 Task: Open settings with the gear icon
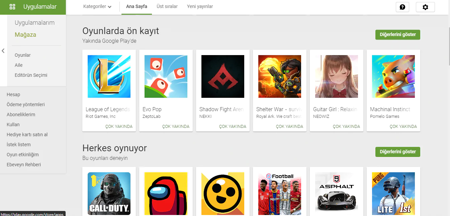(425, 7)
